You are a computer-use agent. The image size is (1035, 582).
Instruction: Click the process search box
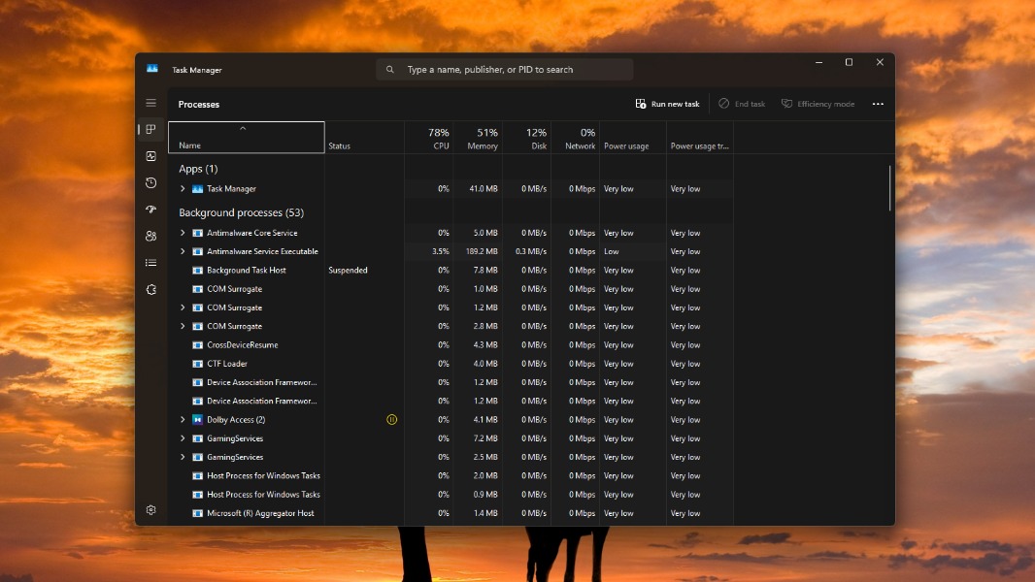pyautogui.click(x=505, y=70)
